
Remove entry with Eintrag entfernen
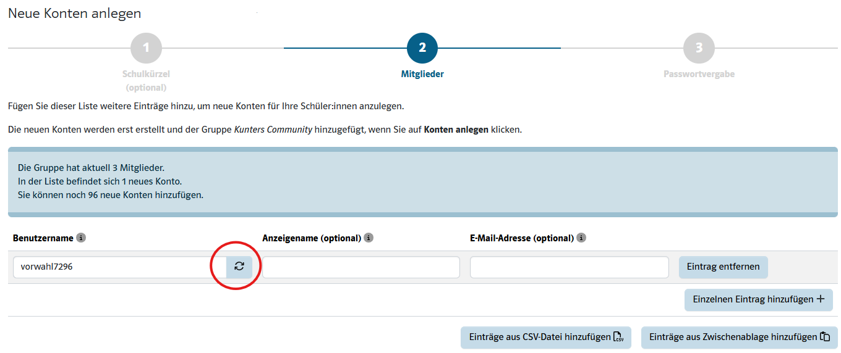[x=723, y=267]
